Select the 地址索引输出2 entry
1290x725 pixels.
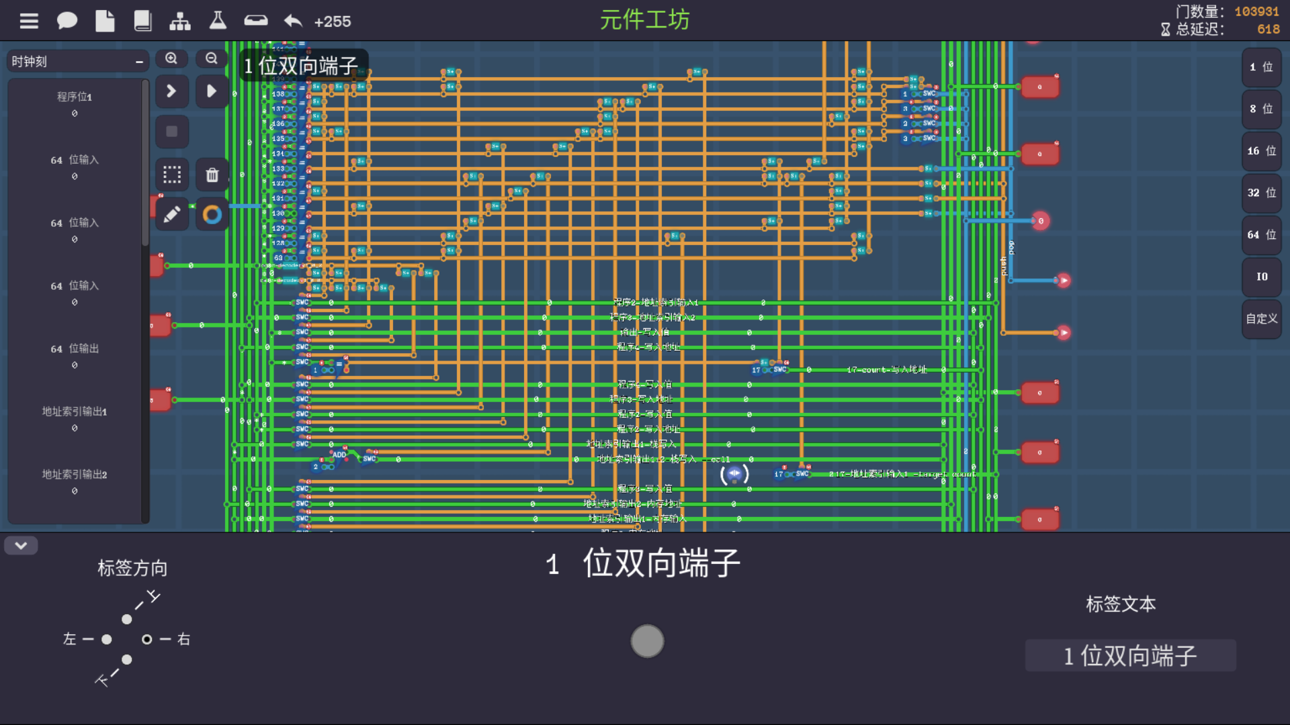click(x=75, y=482)
